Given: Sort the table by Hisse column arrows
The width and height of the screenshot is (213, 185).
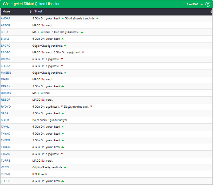Looking at the screenshot, I should [x=31, y=12].
